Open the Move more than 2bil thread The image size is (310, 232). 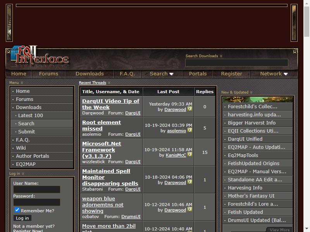tap(109, 227)
